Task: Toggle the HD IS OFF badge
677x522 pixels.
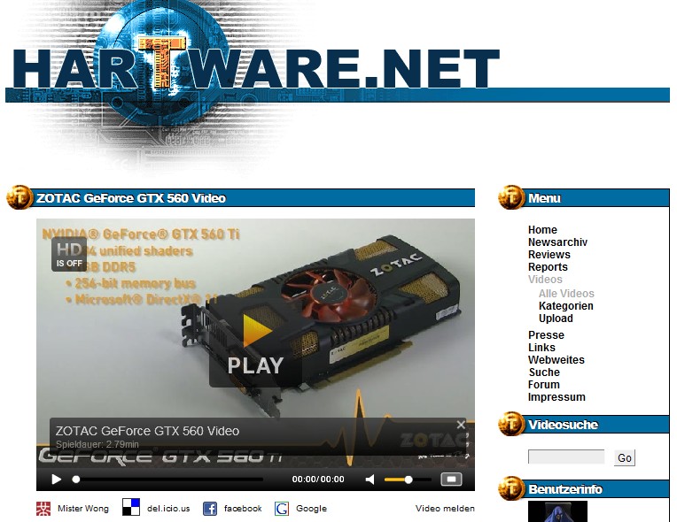Action: click(x=69, y=254)
